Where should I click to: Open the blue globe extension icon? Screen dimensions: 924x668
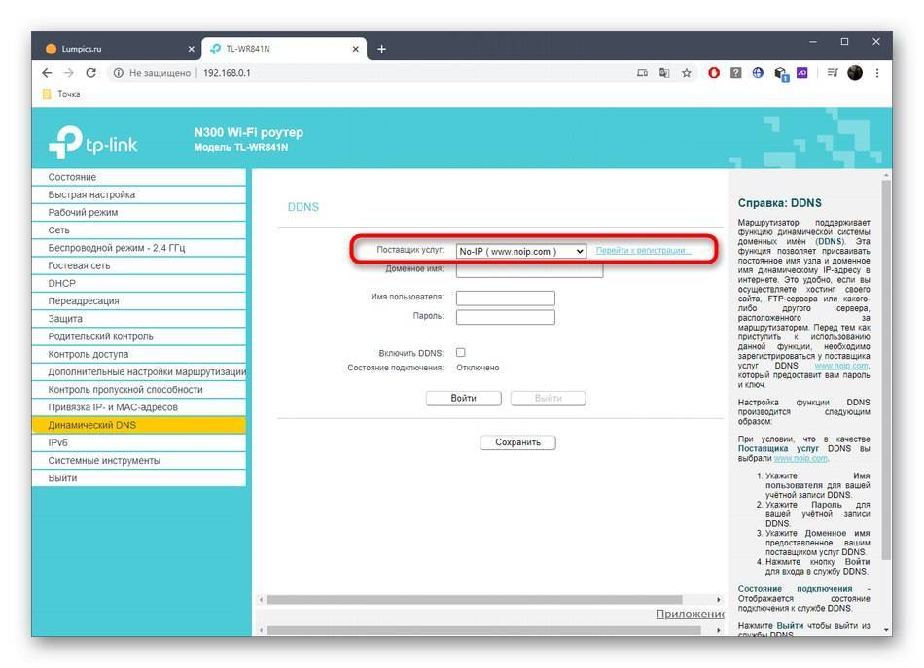[x=758, y=73]
